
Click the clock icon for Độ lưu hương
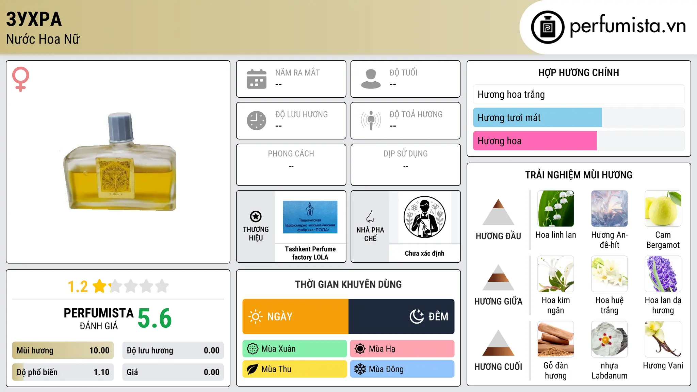257,120
